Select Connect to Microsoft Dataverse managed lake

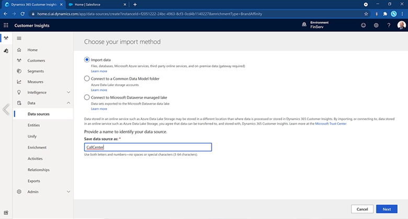point(87,97)
